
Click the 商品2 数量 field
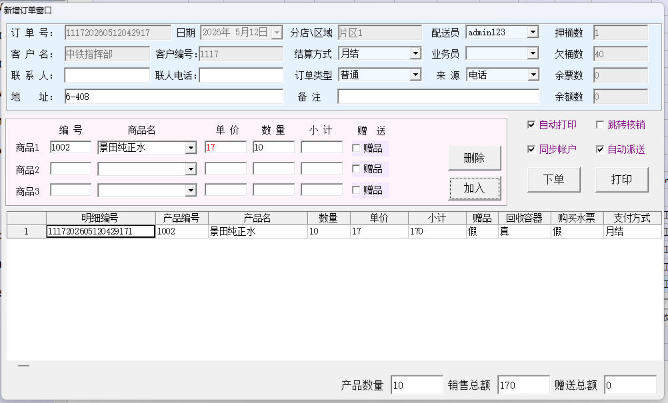click(x=273, y=169)
